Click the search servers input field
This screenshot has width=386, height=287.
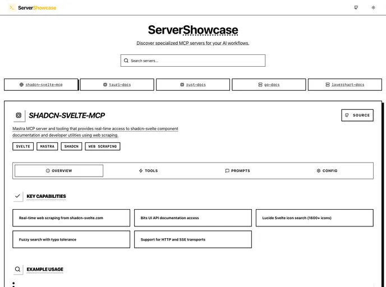(193, 61)
